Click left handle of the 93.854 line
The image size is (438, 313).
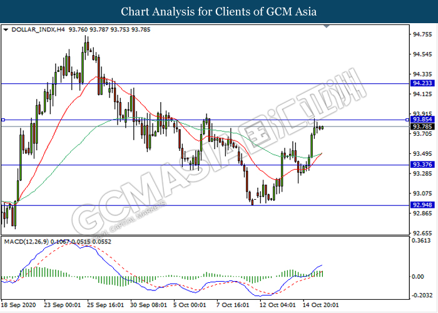tap(3, 120)
